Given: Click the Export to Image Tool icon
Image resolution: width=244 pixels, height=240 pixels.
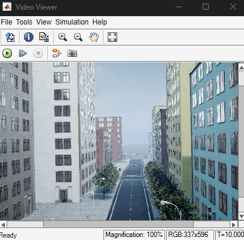Looking at the screenshot, I should tap(10, 37).
